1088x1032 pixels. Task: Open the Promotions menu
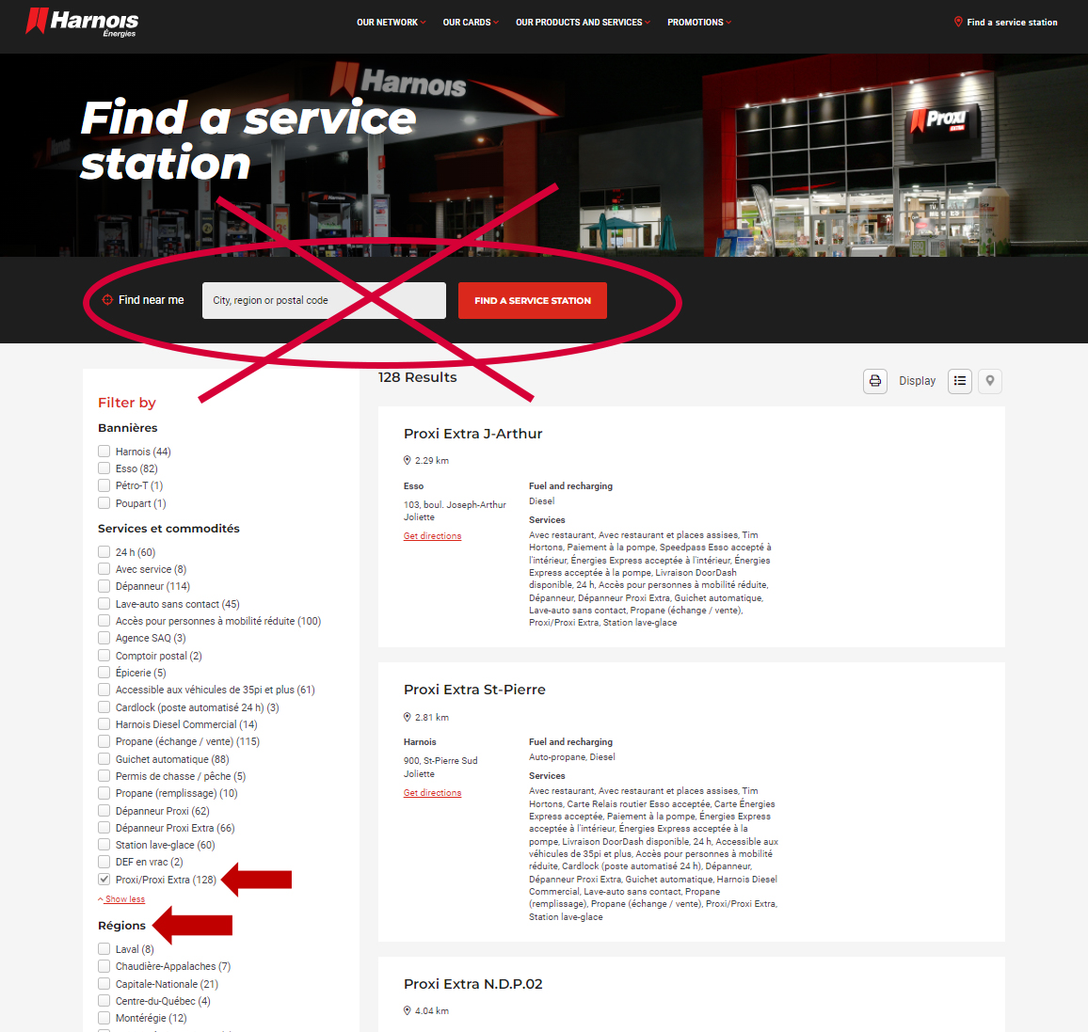pyautogui.click(x=698, y=23)
